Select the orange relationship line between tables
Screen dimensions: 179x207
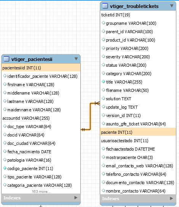click(x=90, y=116)
